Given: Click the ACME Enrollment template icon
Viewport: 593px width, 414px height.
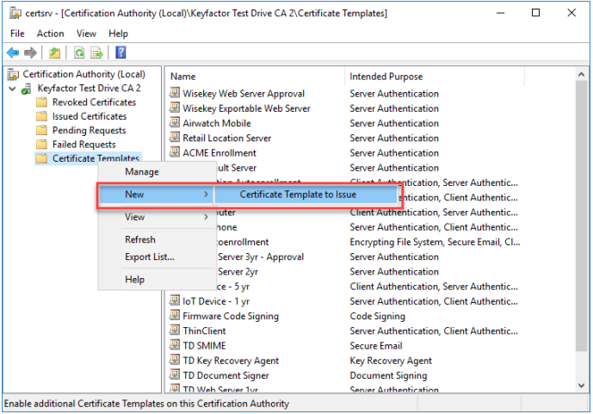Looking at the screenshot, I should tap(175, 152).
